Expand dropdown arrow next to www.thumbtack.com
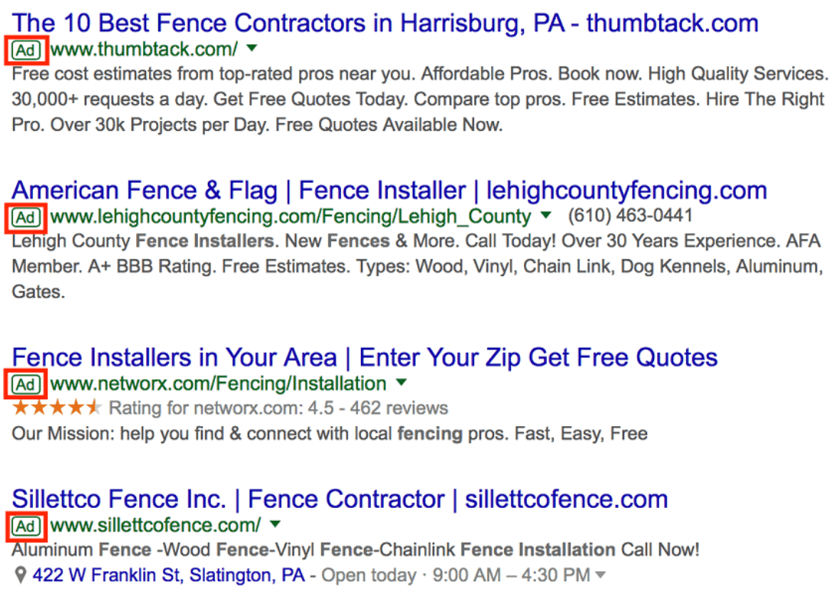The width and height of the screenshot is (839, 602). pos(252,50)
